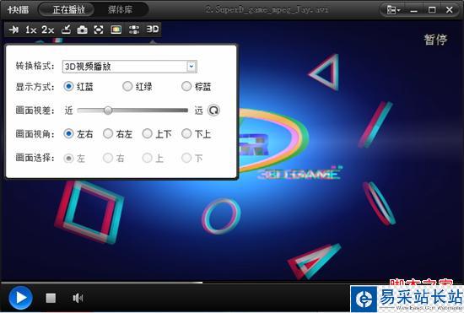Play the video with the blue play button
Image resolution: width=464 pixels, height=313 pixels.
(21, 298)
